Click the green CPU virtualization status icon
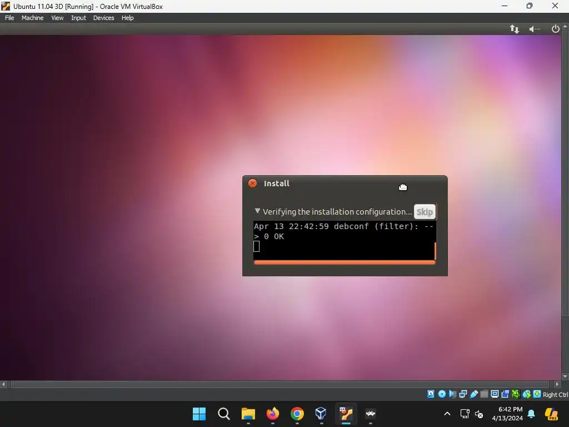Screen dimensions: 569x427 click(516, 394)
